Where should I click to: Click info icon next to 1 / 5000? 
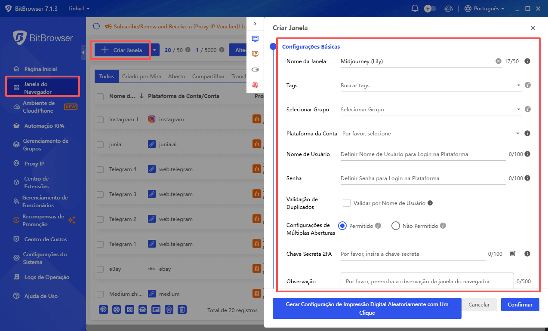click(222, 50)
